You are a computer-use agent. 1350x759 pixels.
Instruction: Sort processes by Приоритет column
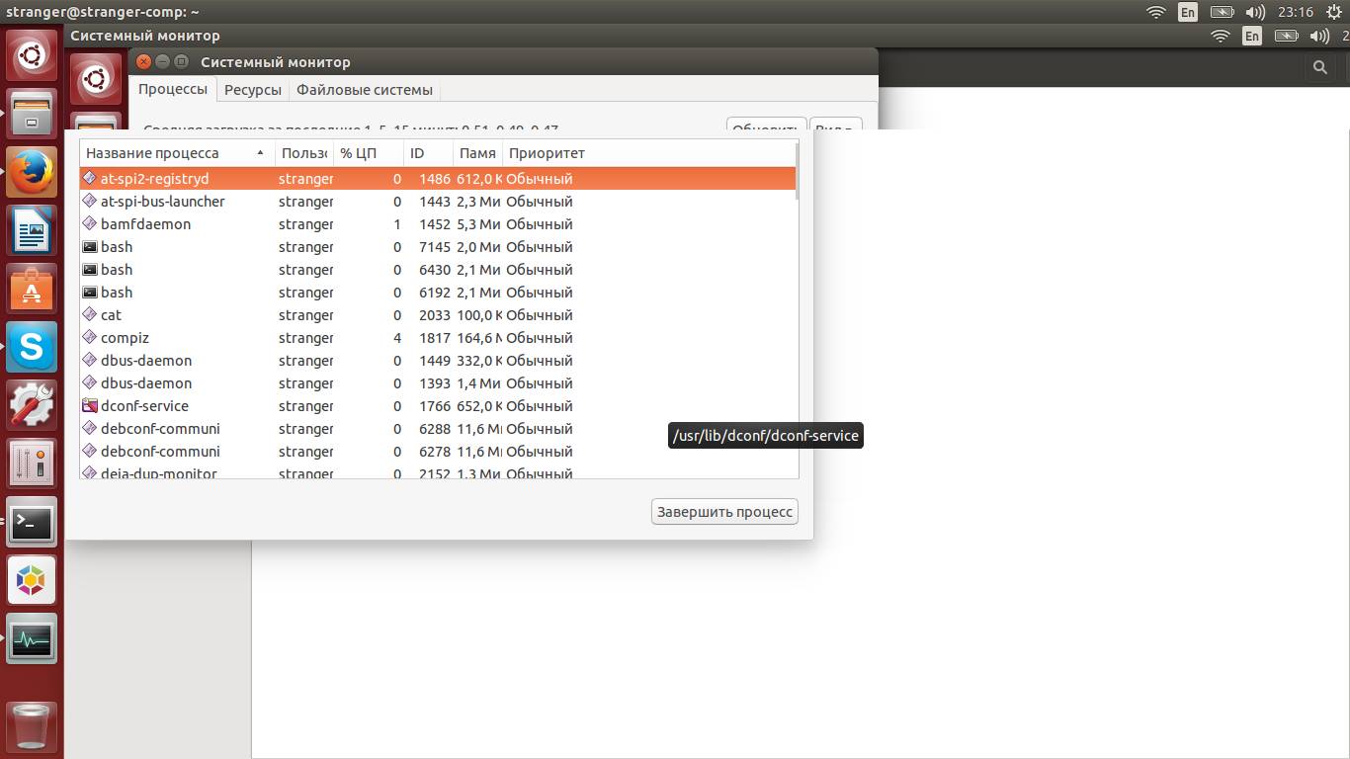[x=547, y=153]
